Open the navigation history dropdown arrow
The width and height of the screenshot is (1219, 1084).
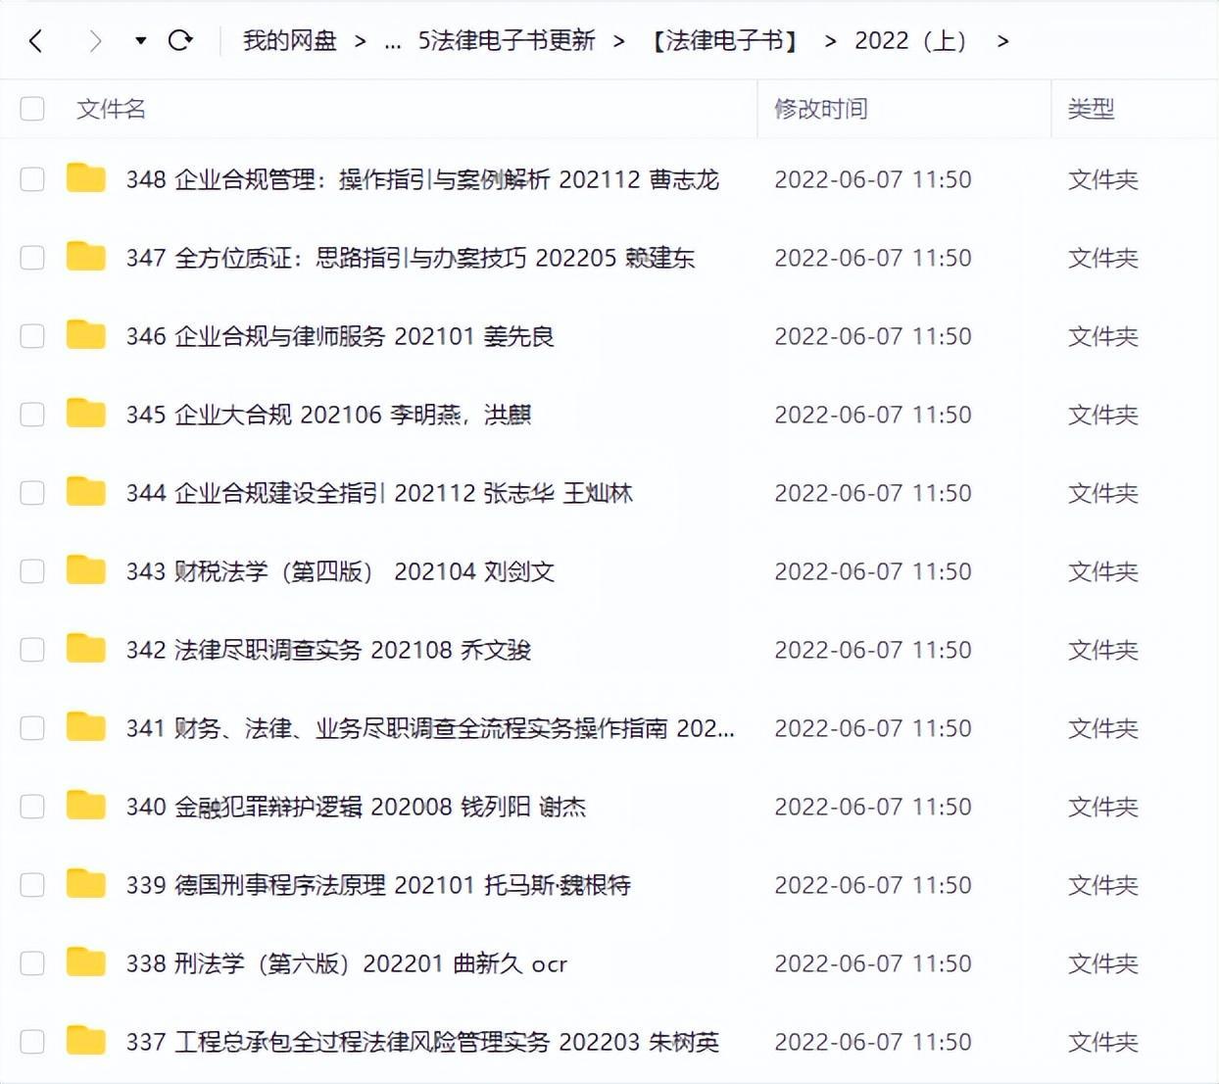(x=141, y=41)
